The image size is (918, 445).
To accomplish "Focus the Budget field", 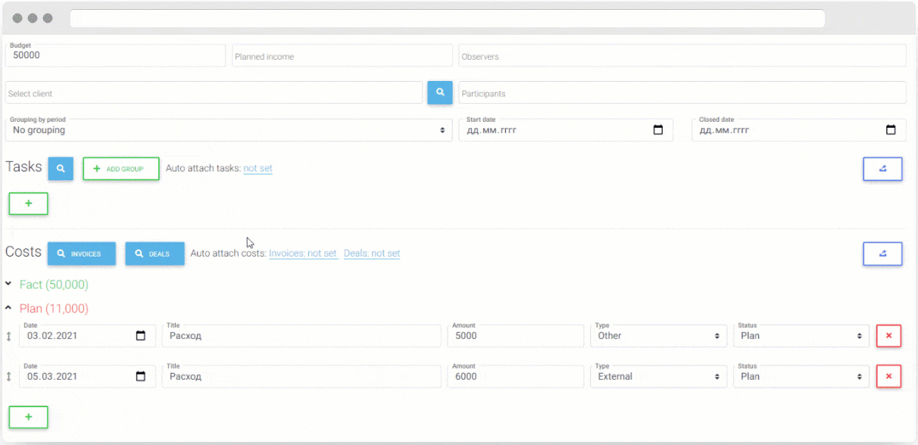I will pos(115,55).
